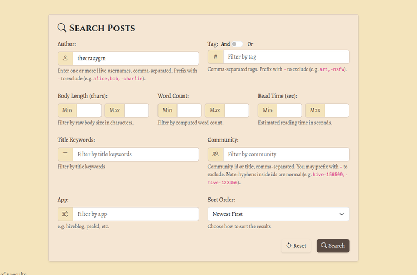417x275 pixels.
Task: Click the 'Or' label next to tag toggle
Action: tap(250, 44)
